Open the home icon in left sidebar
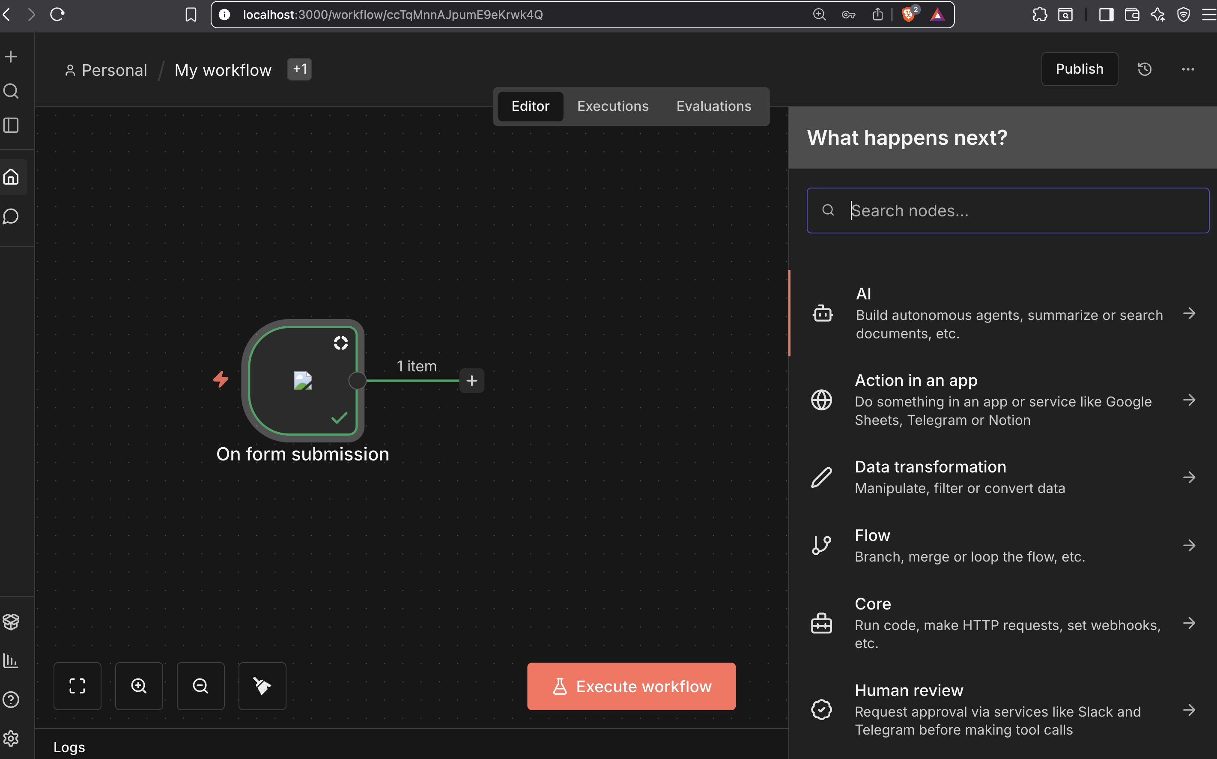The height and width of the screenshot is (759, 1217). click(11, 177)
